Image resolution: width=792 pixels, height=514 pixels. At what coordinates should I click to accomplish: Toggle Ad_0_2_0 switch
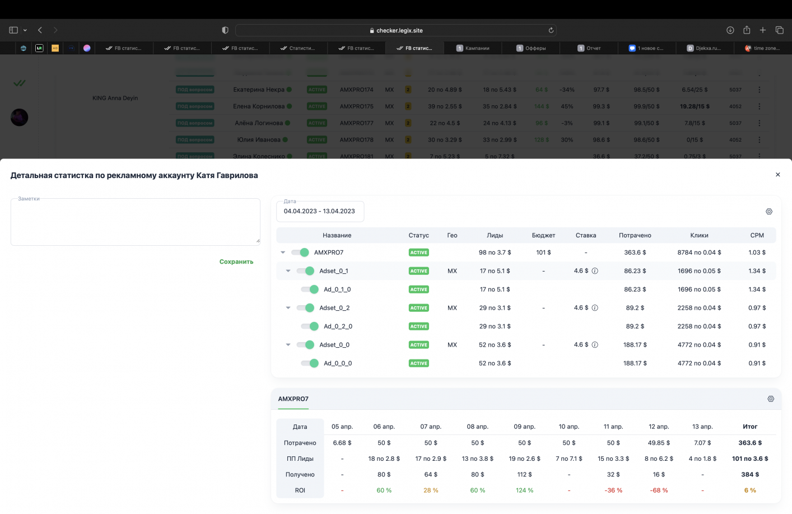310,326
